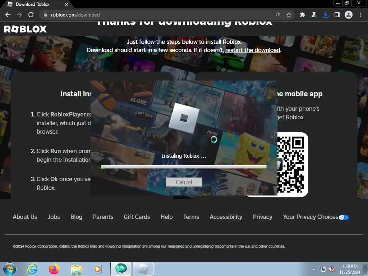Open the Blog footer link
This screenshot has height=276, width=368.
(76, 217)
